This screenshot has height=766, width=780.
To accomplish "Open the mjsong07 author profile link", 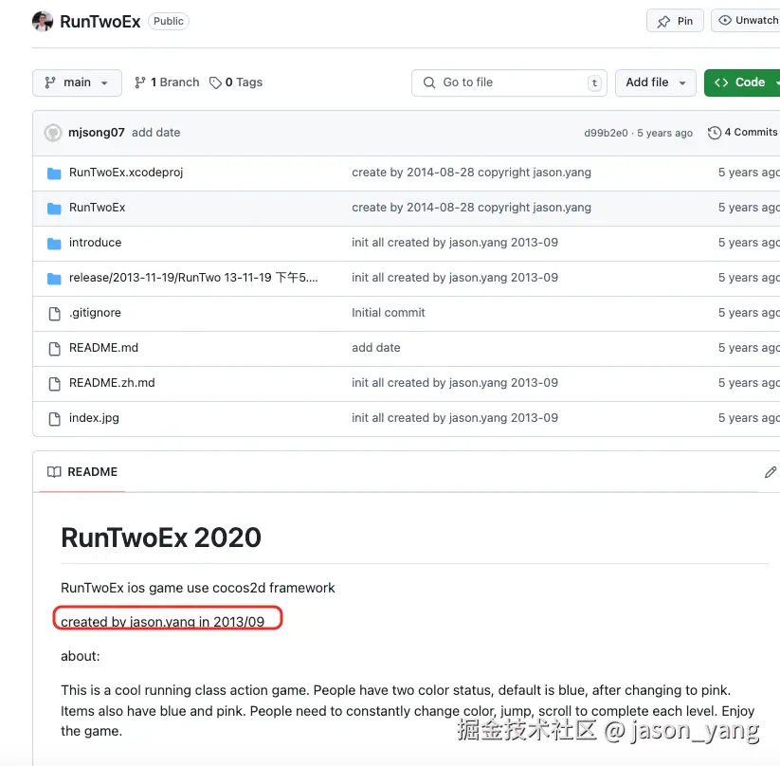I will [96, 133].
